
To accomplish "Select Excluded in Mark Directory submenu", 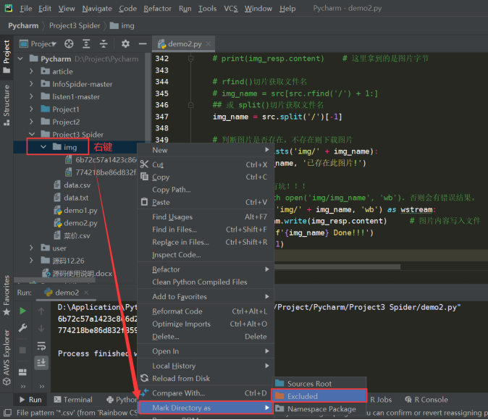I will click(302, 396).
